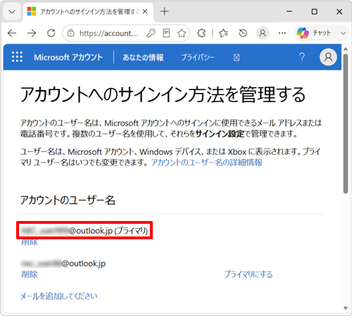Image resolution: width=352 pixels, height=316 pixels.
Task: Add this page to favorites star
Action: coord(182,33)
